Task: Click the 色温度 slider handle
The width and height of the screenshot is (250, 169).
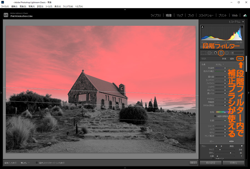Action: [225, 68]
